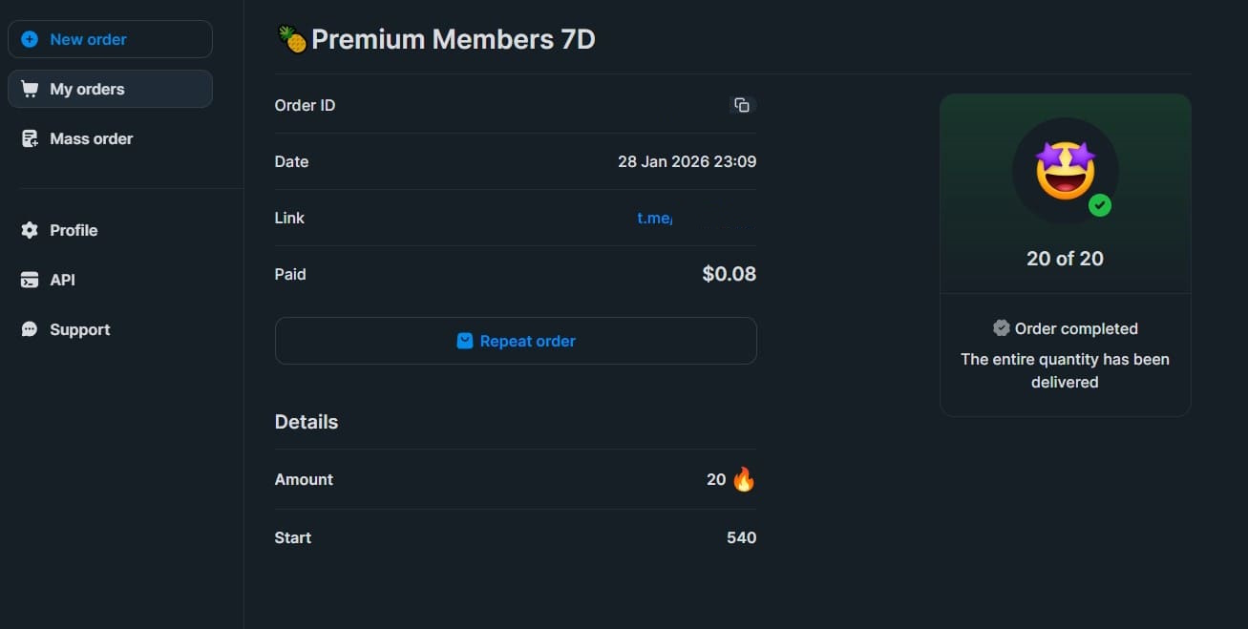Click the green checkmark badge

pos(1100,204)
